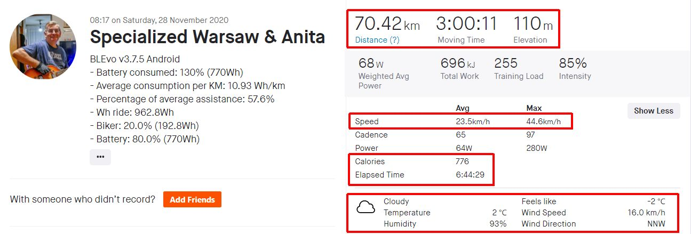This screenshot has width=691, height=234.
Task: Click the 68 W weighted average power
Action: point(371,63)
